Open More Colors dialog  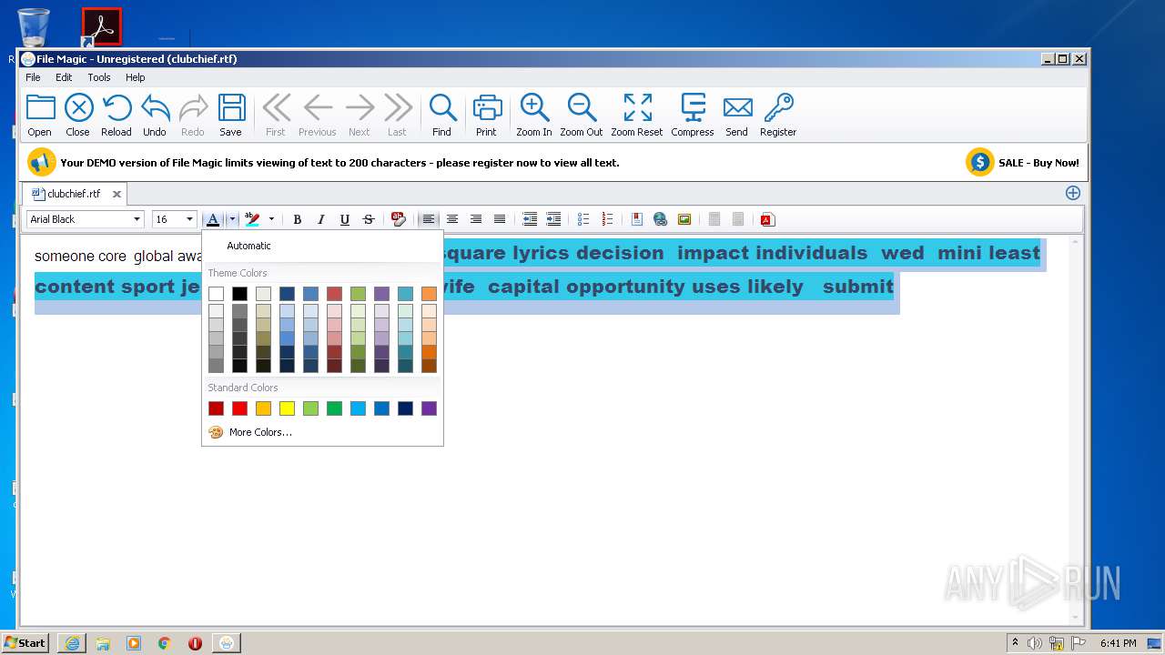click(x=322, y=432)
